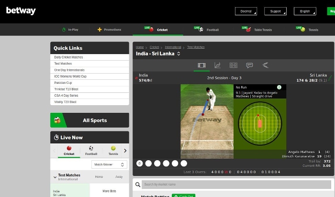Click Angelo Mathews batsman row
This screenshot has width=335, height=197.
pos(309,152)
